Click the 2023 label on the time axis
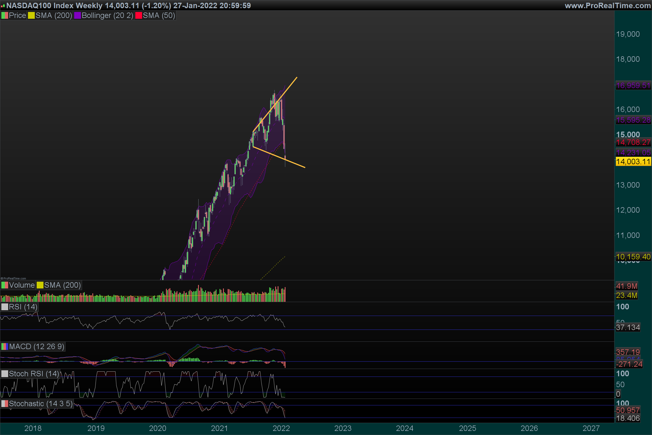Image resolution: width=652 pixels, height=435 pixels. (x=343, y=428)
